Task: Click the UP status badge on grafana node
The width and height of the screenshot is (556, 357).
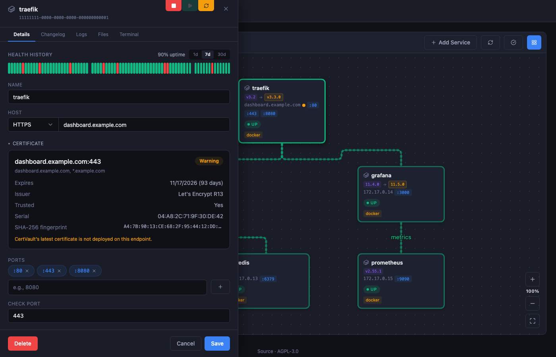Action: pos(372,203)
